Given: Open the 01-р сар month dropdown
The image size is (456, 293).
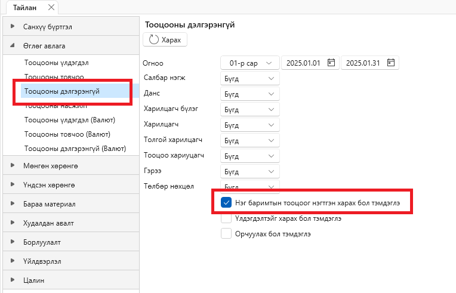Looking at the screenshot, I should tap(250, 63).
